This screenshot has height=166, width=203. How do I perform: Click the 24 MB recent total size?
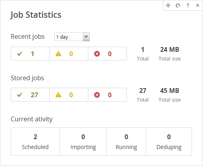point(169,50)
